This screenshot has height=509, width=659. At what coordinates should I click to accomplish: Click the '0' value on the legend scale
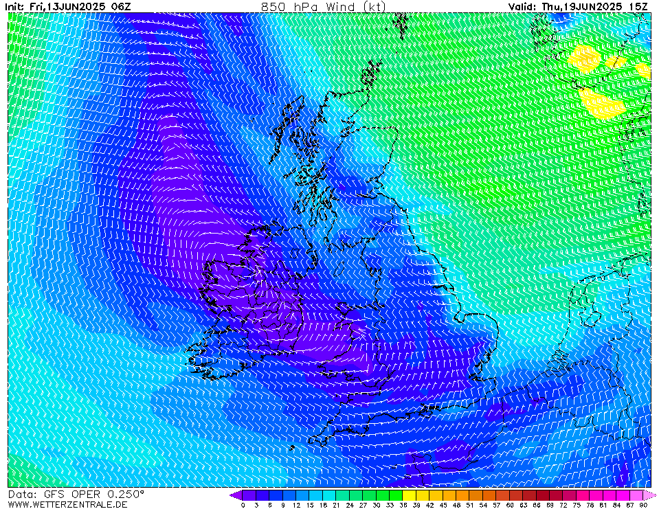(x=243, y=505)
